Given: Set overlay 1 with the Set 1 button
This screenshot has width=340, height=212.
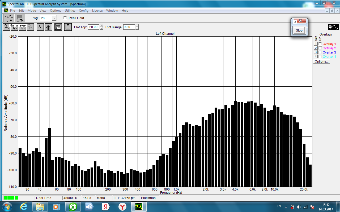Looking at the screenshot, I should click(316, 44).
